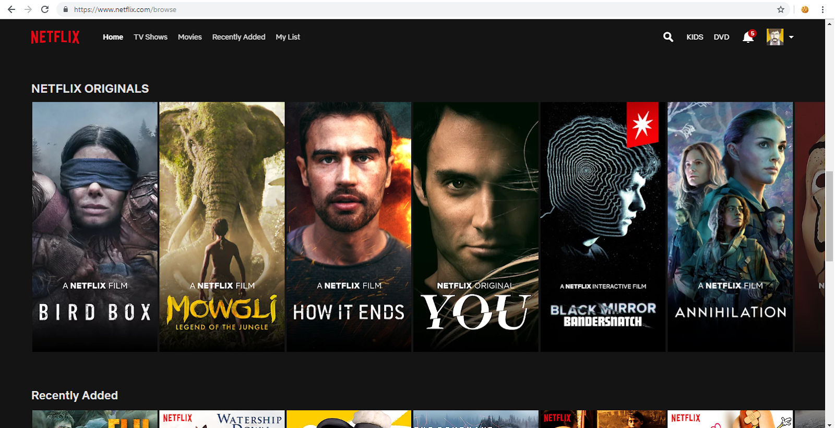835x428 pixels.
Task: Click the cookie extension icon
Action: point(805,9)
